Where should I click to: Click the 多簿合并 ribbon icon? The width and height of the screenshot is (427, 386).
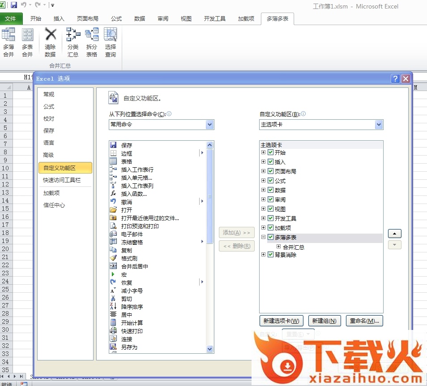point(9,35)
